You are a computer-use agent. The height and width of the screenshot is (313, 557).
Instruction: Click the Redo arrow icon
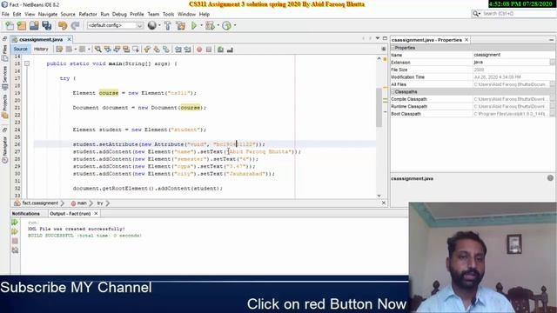[75, 25]
